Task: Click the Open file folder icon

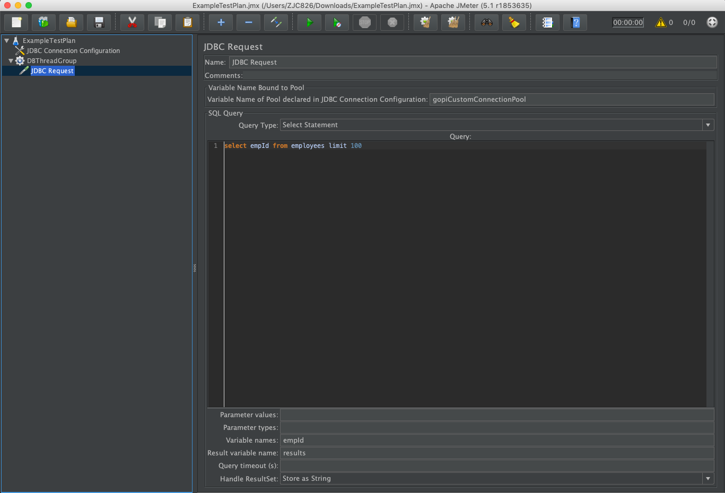Action: click(x=71, y=22)
